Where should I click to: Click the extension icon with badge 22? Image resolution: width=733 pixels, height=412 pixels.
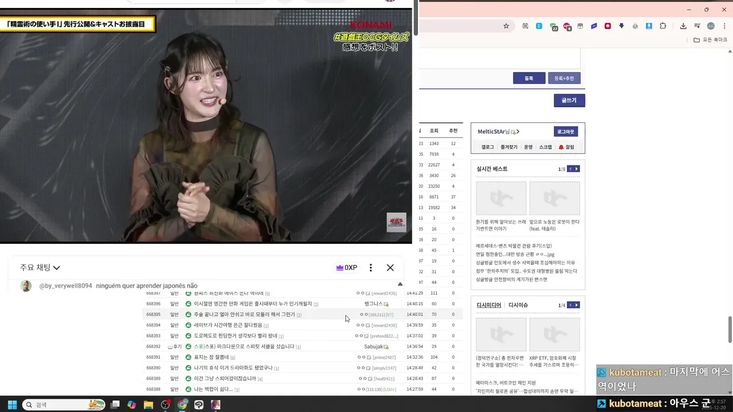point(554,26)
